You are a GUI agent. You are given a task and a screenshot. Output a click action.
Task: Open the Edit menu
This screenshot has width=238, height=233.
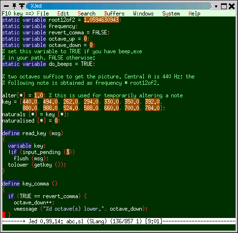tap(63, 14)
